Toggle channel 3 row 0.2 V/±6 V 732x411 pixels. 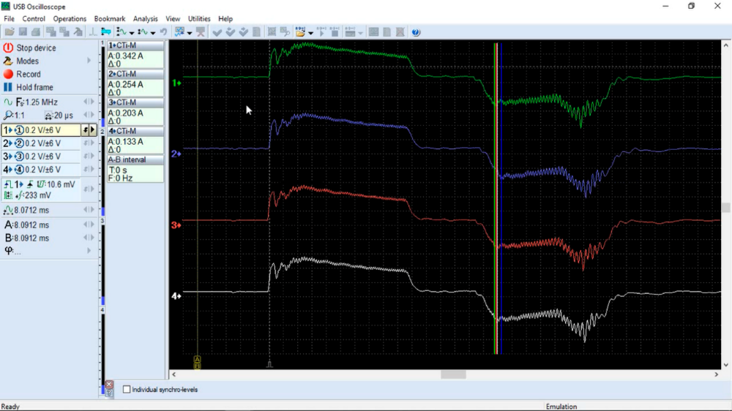(x=42, y=157)
